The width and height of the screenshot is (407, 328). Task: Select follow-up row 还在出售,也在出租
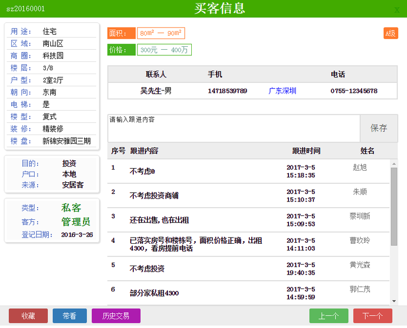(248, 220)
